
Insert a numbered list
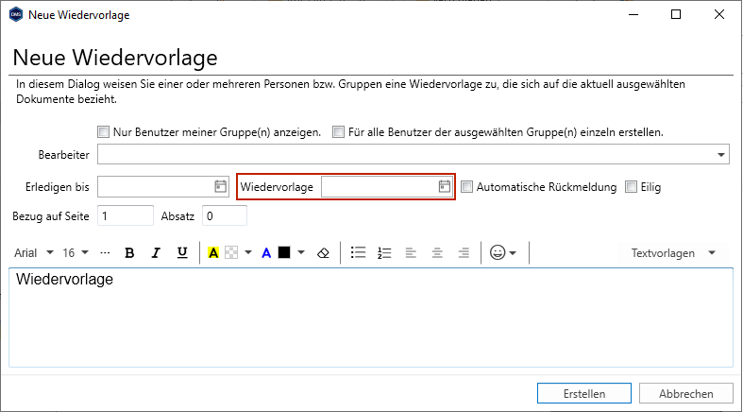384,252
